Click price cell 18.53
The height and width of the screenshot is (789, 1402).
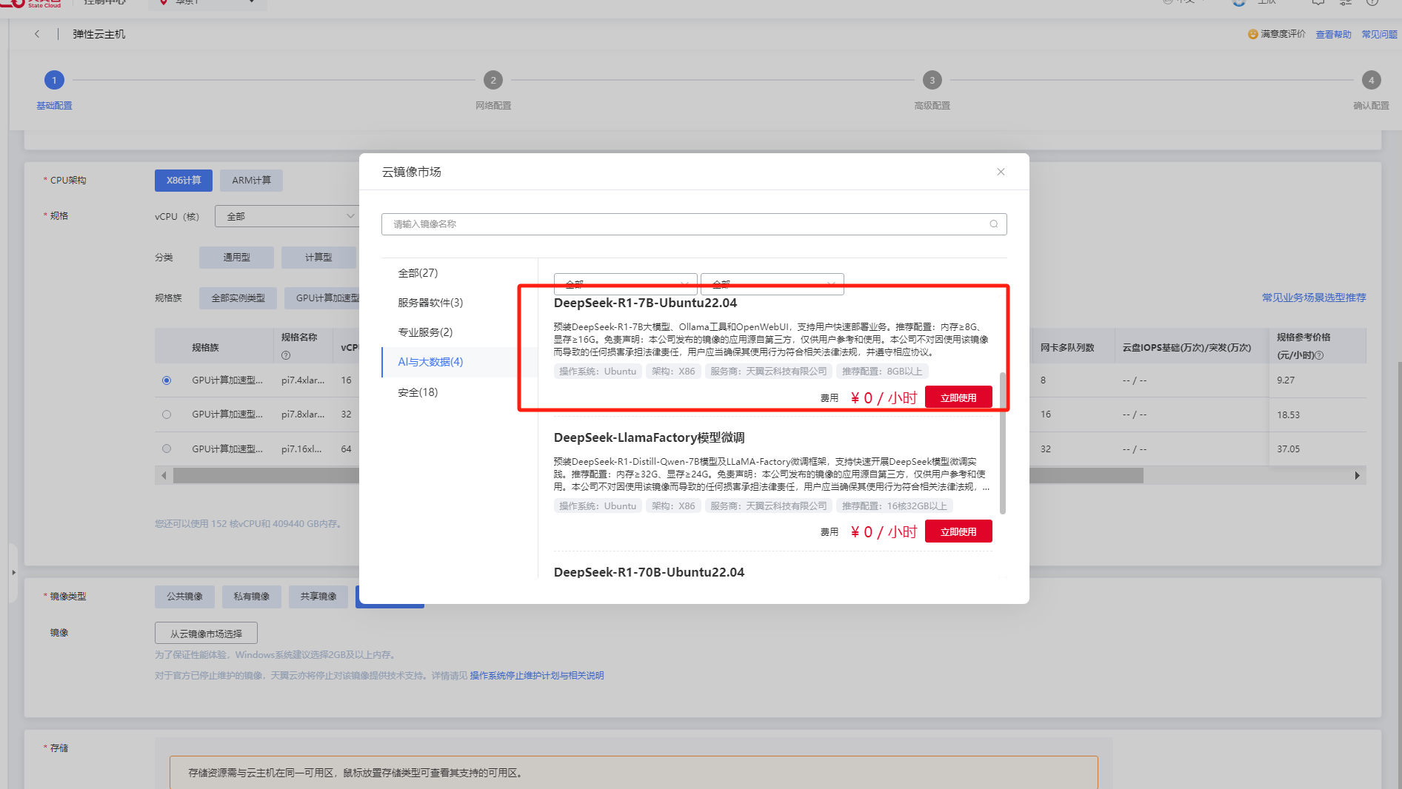coord(1288,415)
